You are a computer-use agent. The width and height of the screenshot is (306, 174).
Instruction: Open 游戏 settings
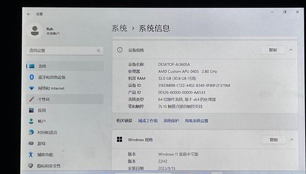pyautogui.click(x=65, y=143)
